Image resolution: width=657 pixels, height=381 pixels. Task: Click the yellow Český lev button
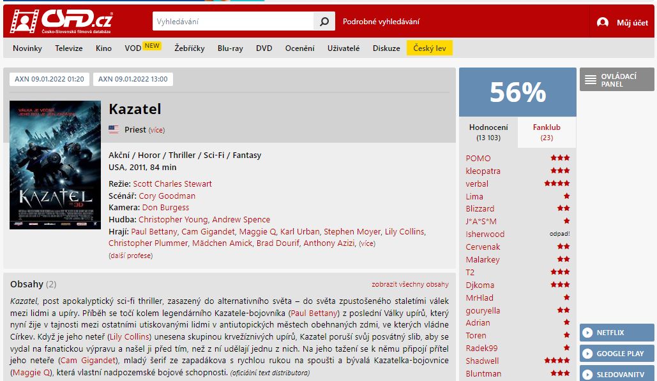(x=430, y=48)
